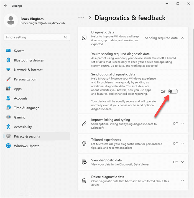Minimize the Settings window
The width and height of the screenshot is (194, 198).
coord(167,4)
